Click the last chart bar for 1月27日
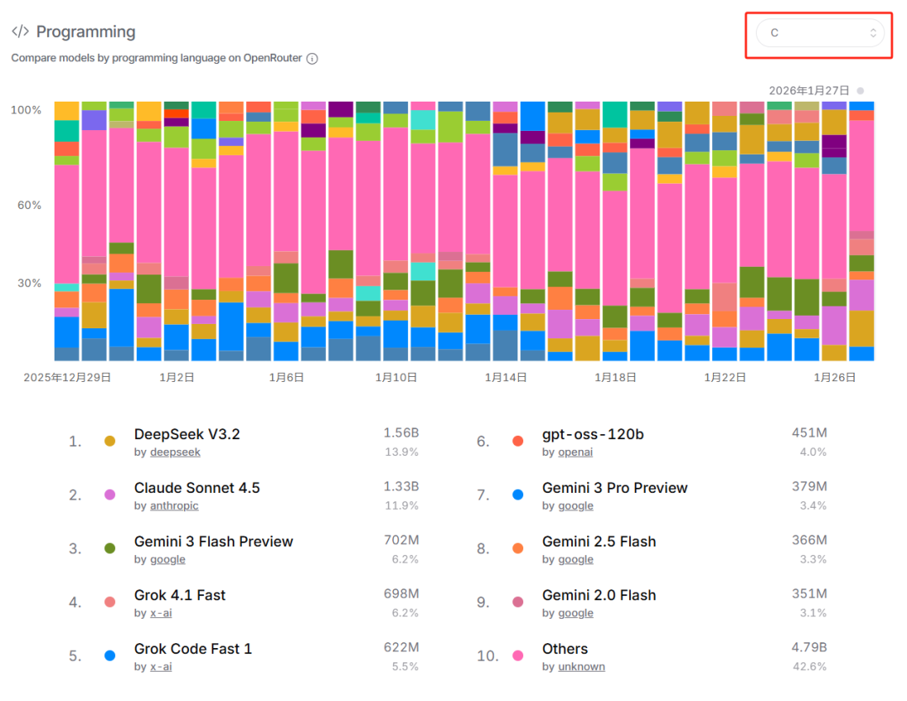Image resolution: width=907 pixels, height=701 pixels. pos(862,232)
